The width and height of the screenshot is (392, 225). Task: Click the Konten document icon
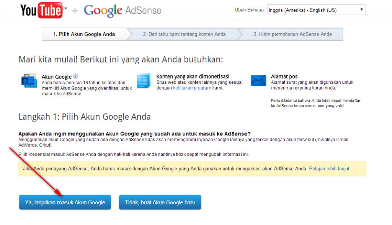144,80
